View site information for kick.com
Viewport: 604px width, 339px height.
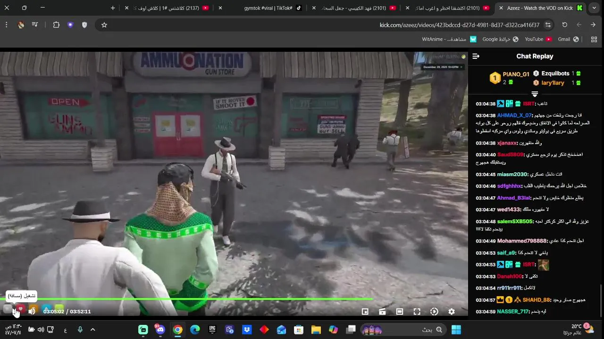coord(548,25)
